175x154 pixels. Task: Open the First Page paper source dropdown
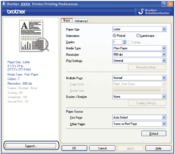(x=139, y=117)
